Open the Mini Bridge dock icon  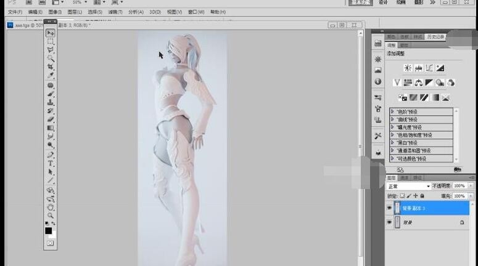click(x=378, y=43)
